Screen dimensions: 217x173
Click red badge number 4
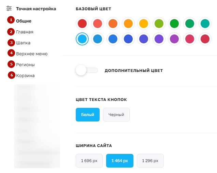point(12,53)
